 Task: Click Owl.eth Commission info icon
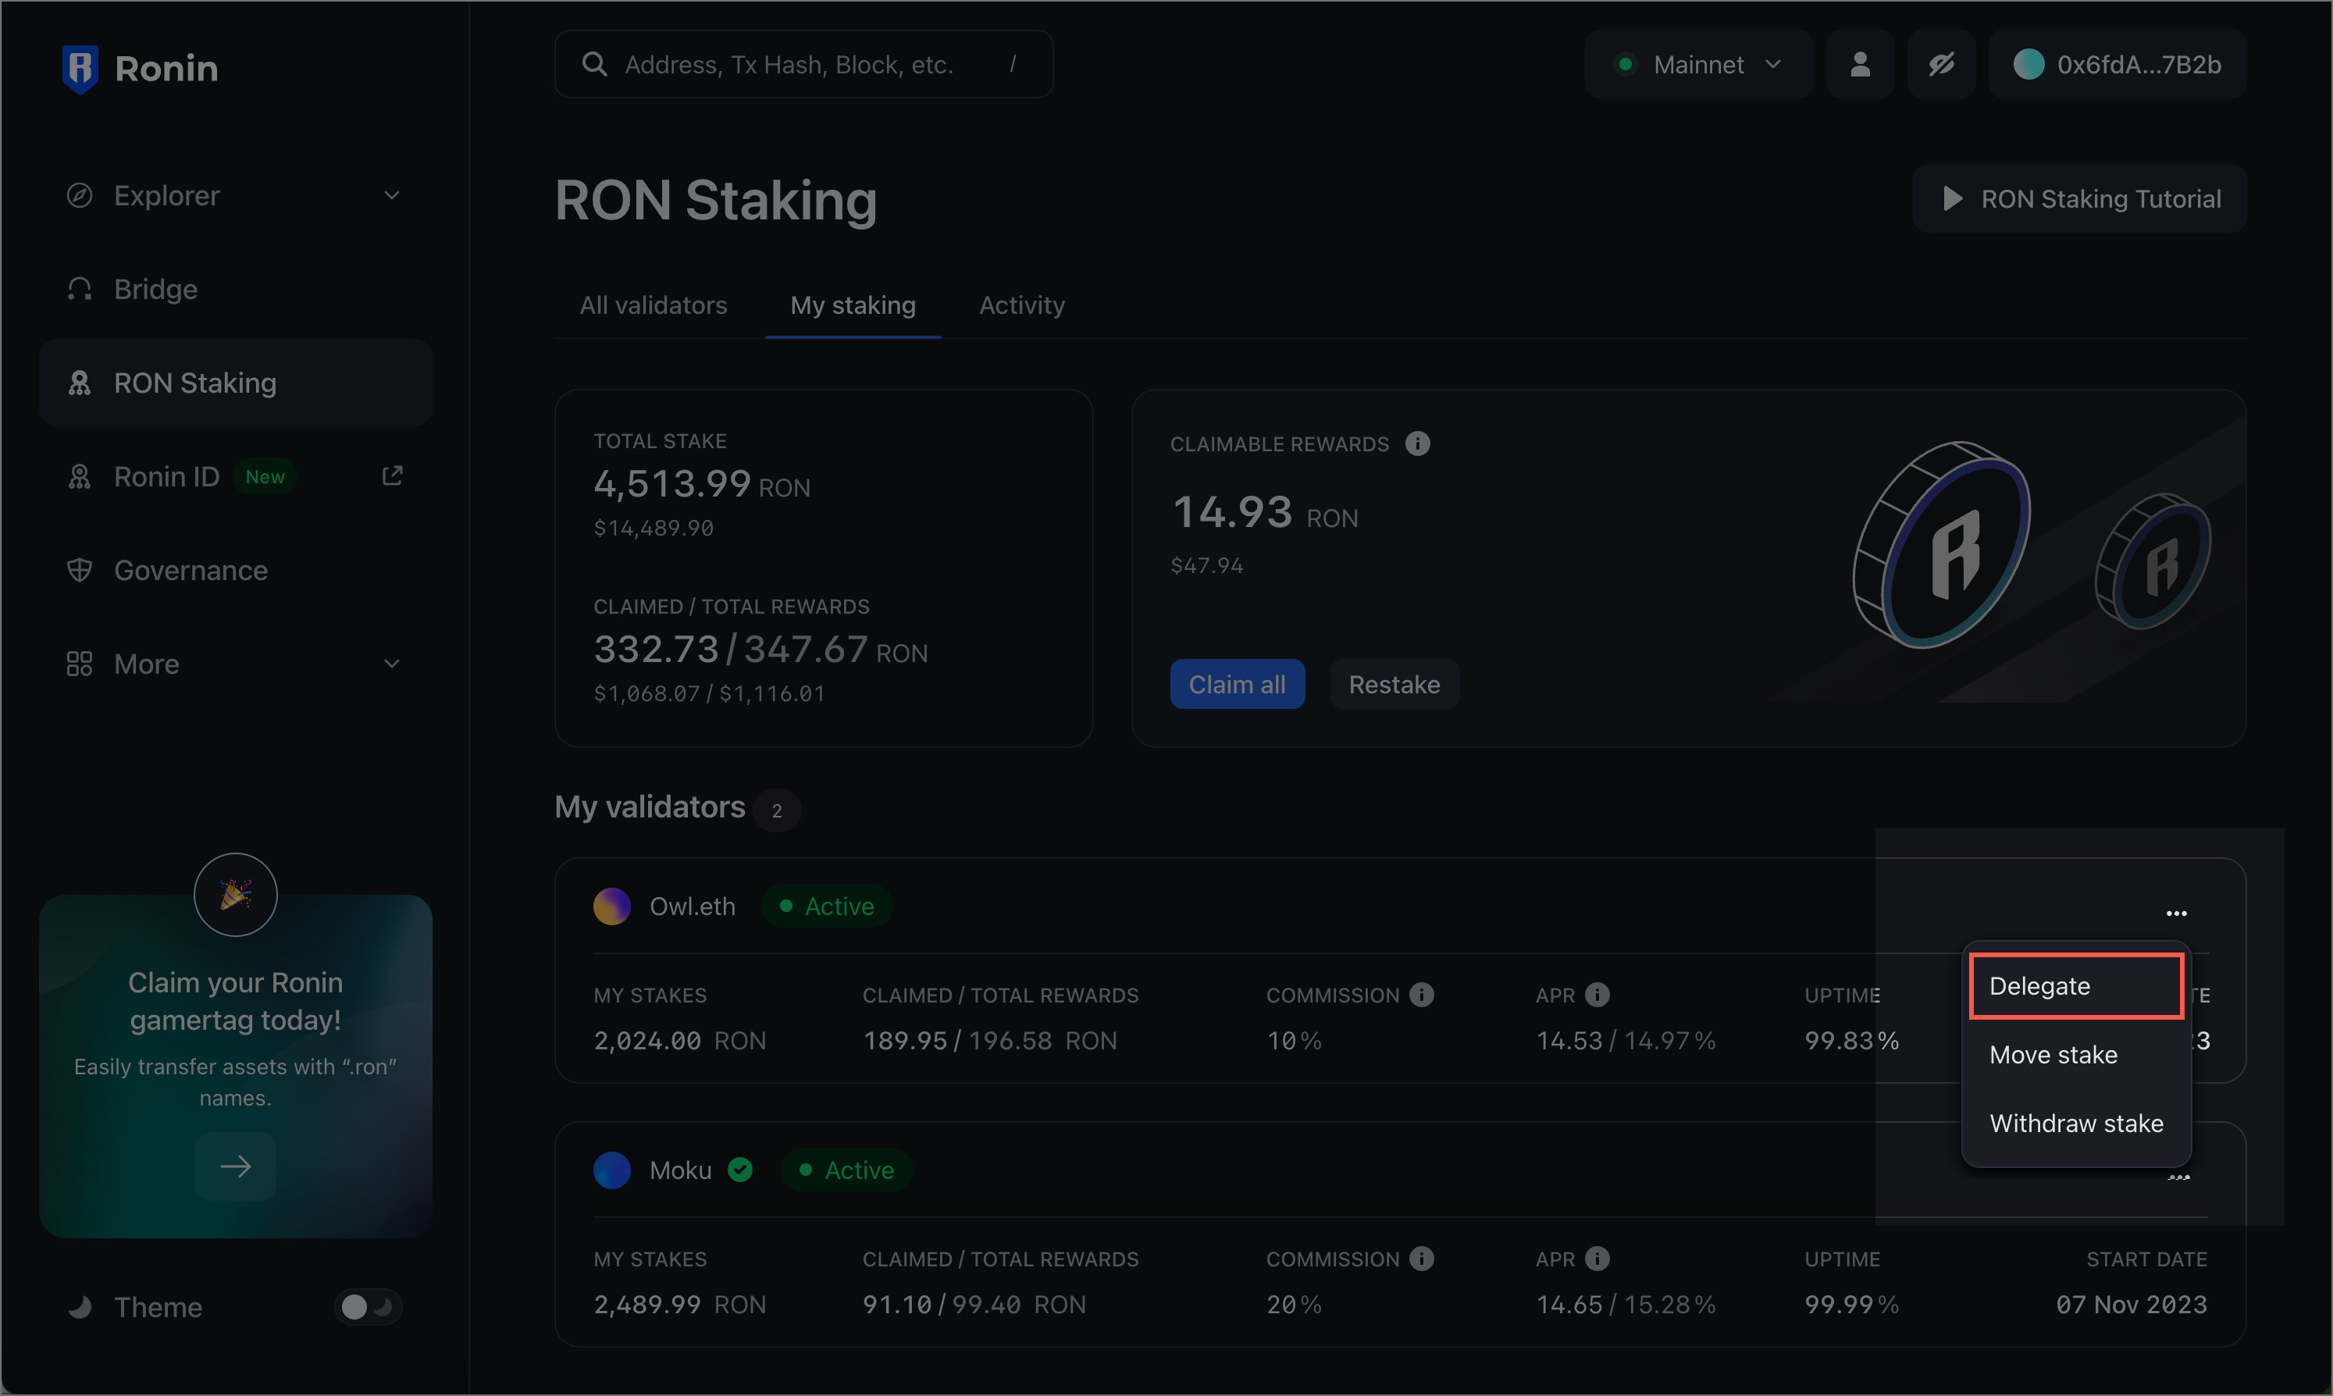click(1422, 995)
